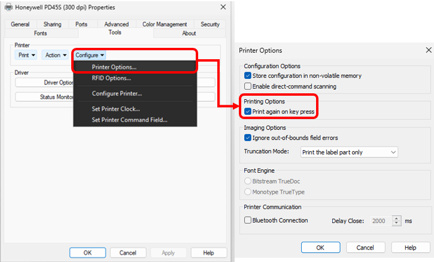434x262 pixels.
Task: Switch to the Sharing tab
Action: coord(52,25)
